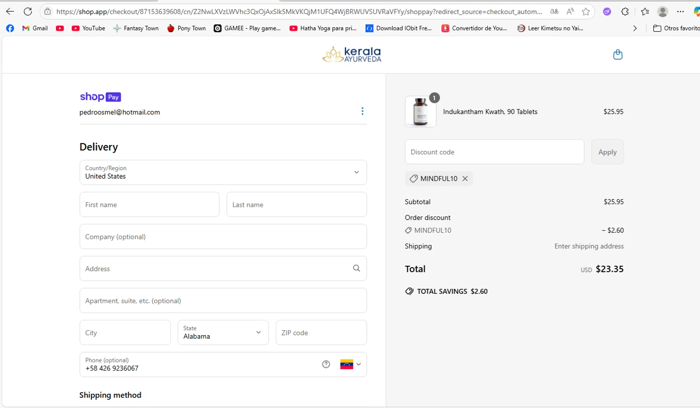Viewport: 700px width, 408px height.
Task: Add this page to browser favorites
Action: tap(586, 12)
